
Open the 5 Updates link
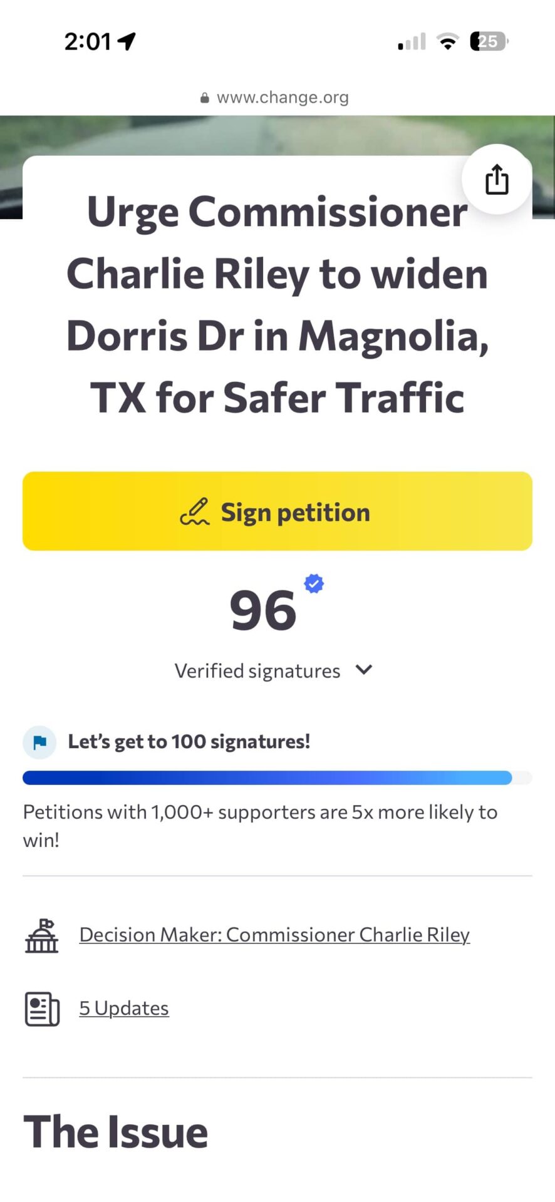coord(124,1008)
